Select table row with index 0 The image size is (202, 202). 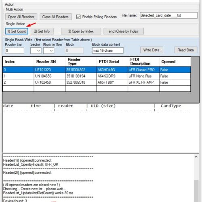pos(97,70)
